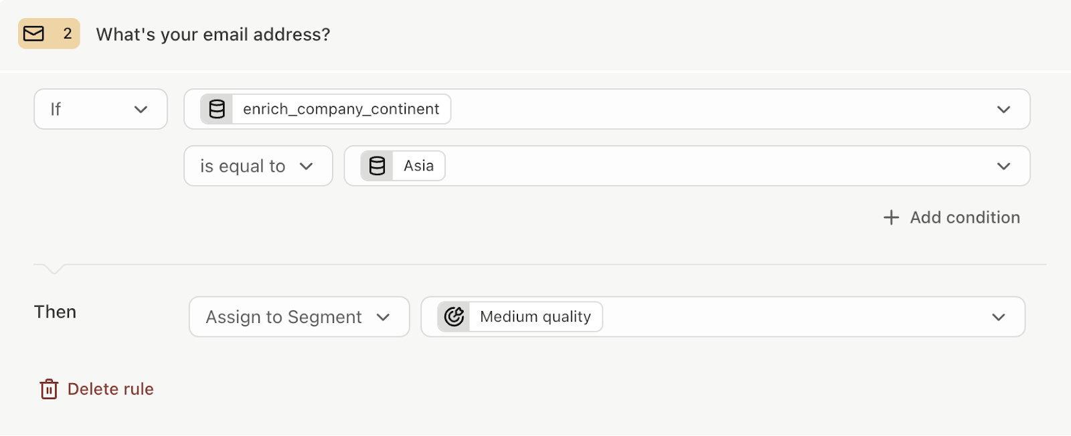
Task: Open the If condition dropdown
Action: click(100, 109)
